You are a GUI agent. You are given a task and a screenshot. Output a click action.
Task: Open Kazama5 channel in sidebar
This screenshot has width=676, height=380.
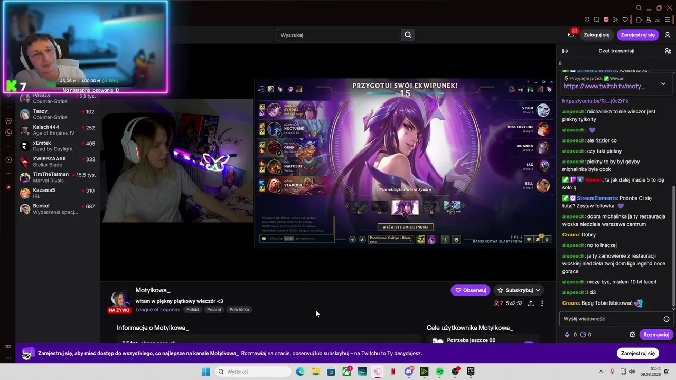pyautogui.click(x=58, y=193)
